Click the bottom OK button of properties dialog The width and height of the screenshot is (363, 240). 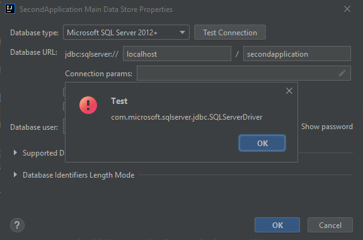coord(277,225)
